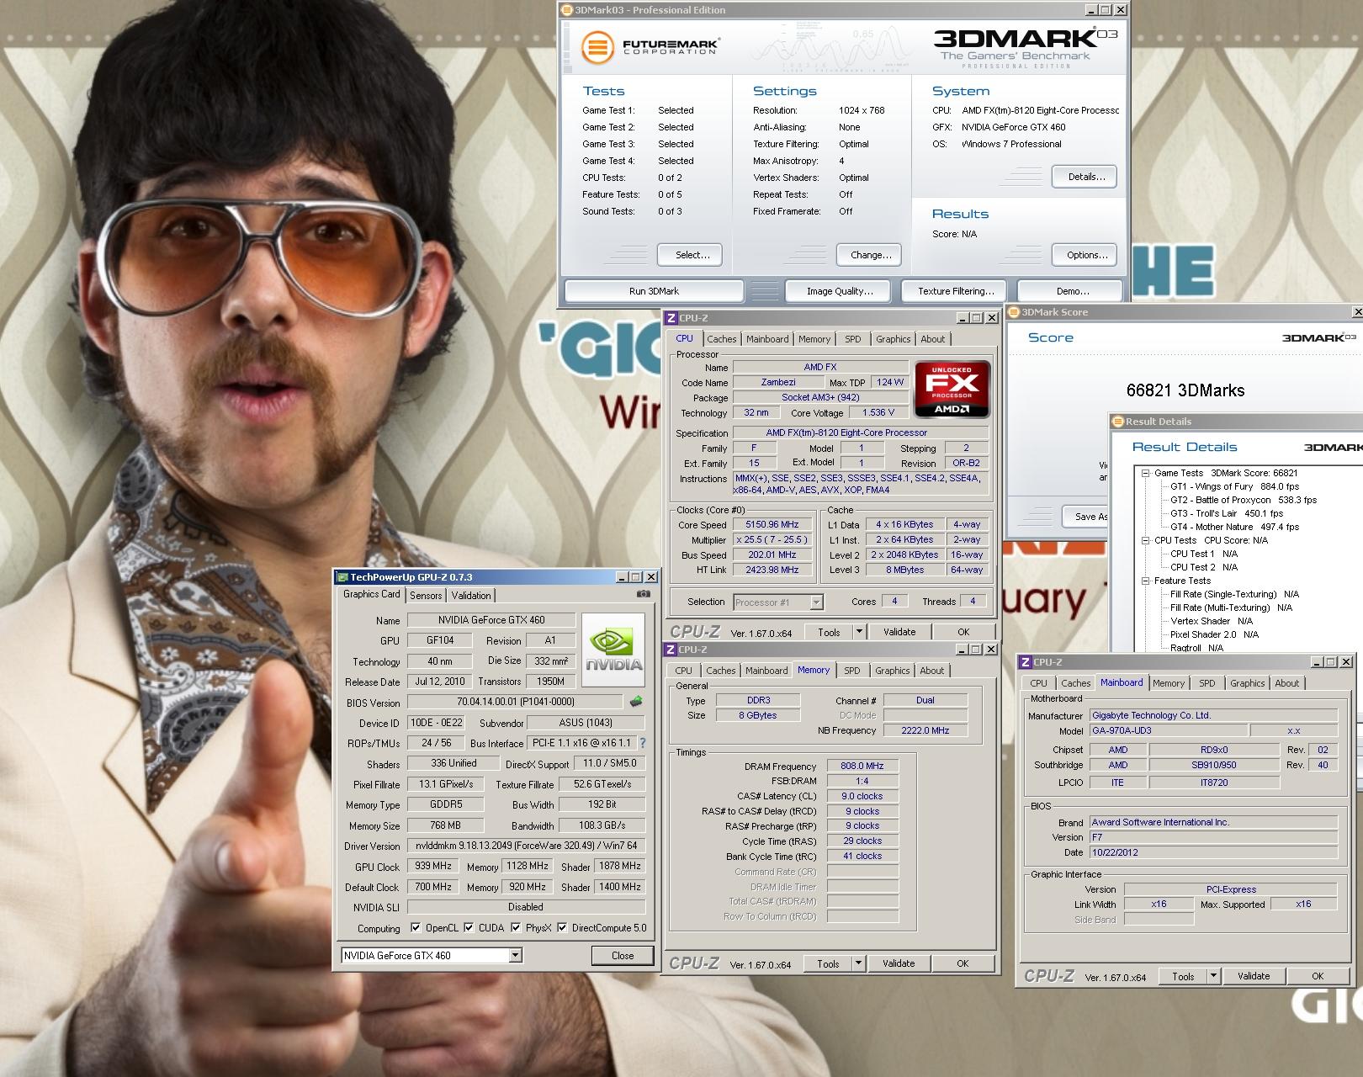Click the 3DMark03 window title bar icon
The height and width of the screenshot is (1077, 1363).
pos(567,10)
